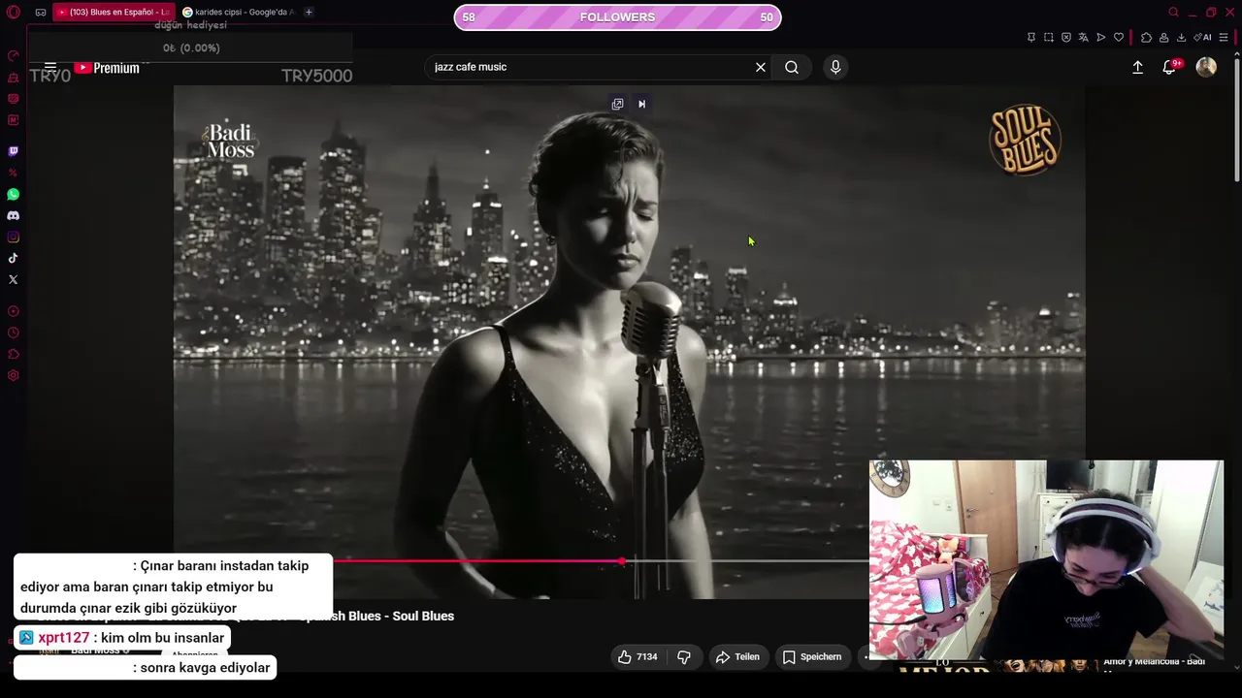Open the Opera GX main menu logo

pos(14,13)
